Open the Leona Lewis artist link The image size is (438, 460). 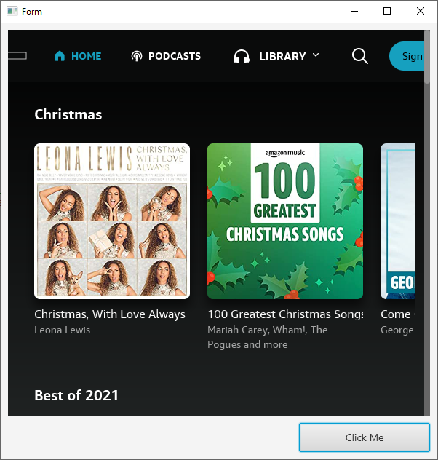point(62,330)
